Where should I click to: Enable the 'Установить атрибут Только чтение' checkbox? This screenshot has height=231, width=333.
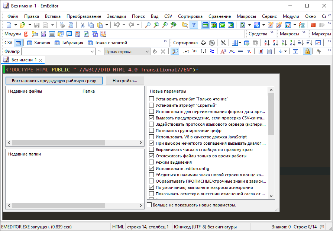pyautogui.click(x=152, y=99)
